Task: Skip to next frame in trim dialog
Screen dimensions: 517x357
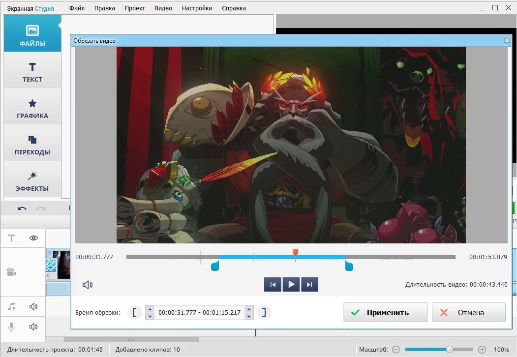Action: (x=309, y=284)
